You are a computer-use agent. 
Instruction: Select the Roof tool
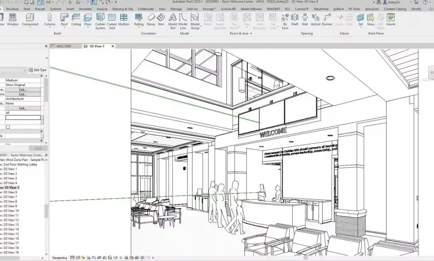(x=64, y=19)
